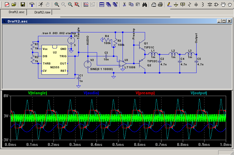Select the V(triangle) trace label
Screen dimensions: 234x155
[37, 93]
